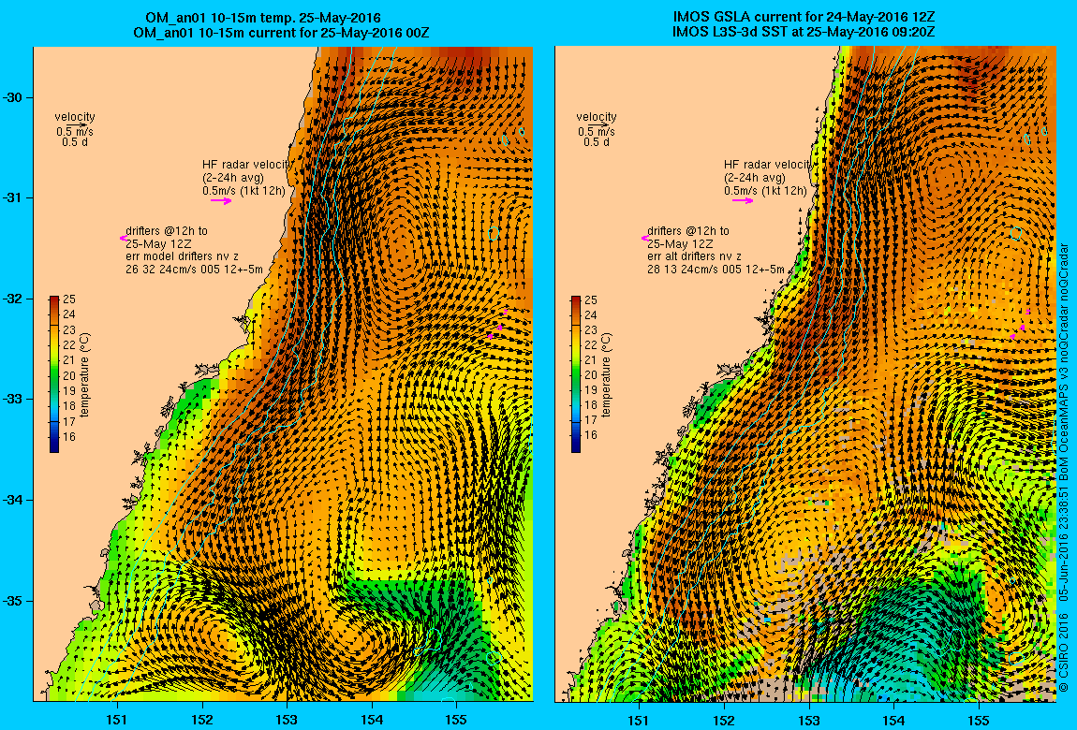Click the 'temperature (°C)' label on right colorbar
The image size is (1077, 730).
(606, 375)
